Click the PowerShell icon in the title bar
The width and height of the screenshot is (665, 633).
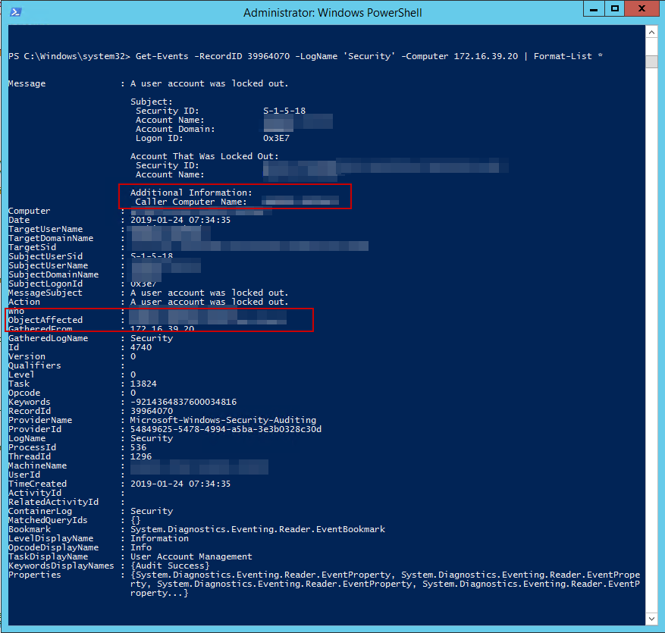click(x=15, y=12)
